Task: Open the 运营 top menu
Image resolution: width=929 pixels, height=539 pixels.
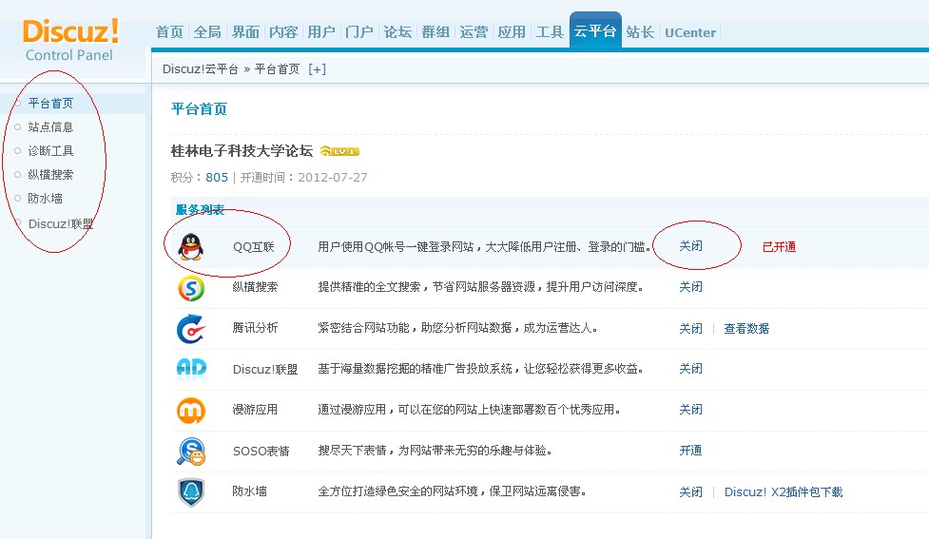Action: point(474,32)
